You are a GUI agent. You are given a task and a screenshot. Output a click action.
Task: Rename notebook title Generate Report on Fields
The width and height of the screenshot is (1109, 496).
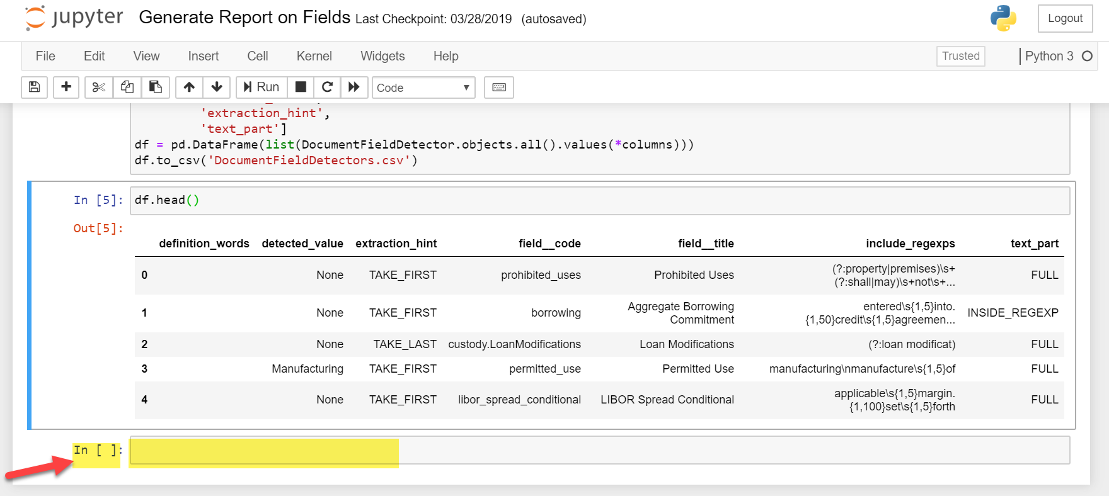244,17
